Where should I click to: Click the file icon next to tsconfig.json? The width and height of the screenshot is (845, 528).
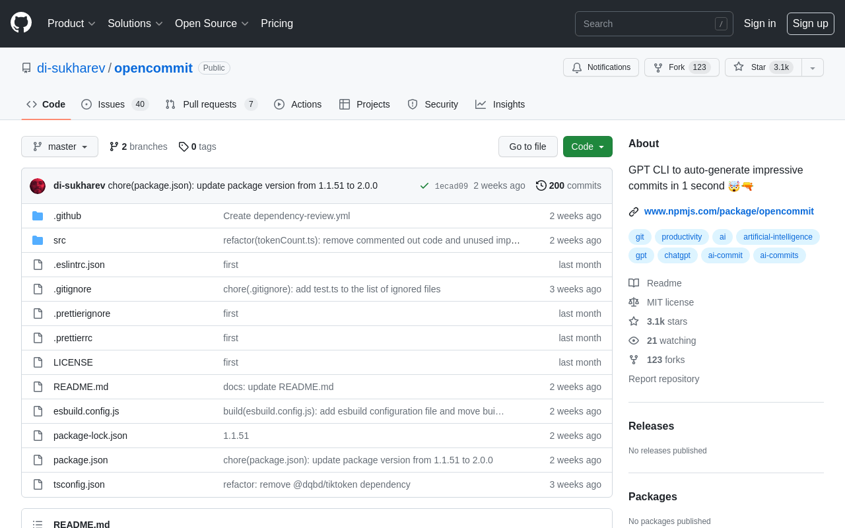point(38,484)
